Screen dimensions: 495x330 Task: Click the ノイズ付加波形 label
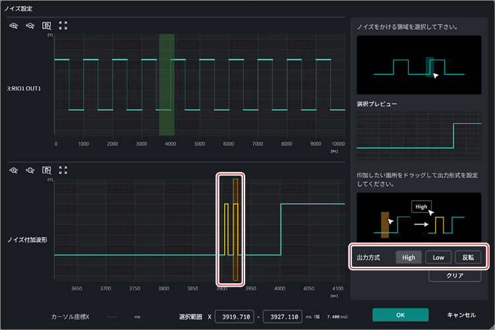coord(27,240)
